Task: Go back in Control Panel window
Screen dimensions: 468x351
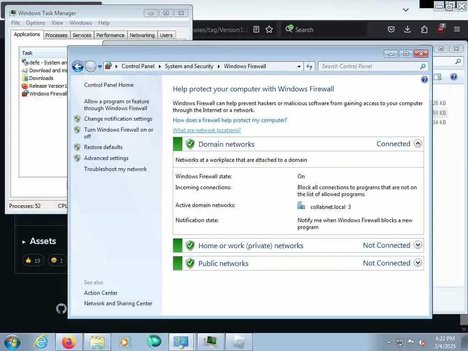Action: (78, 66)
